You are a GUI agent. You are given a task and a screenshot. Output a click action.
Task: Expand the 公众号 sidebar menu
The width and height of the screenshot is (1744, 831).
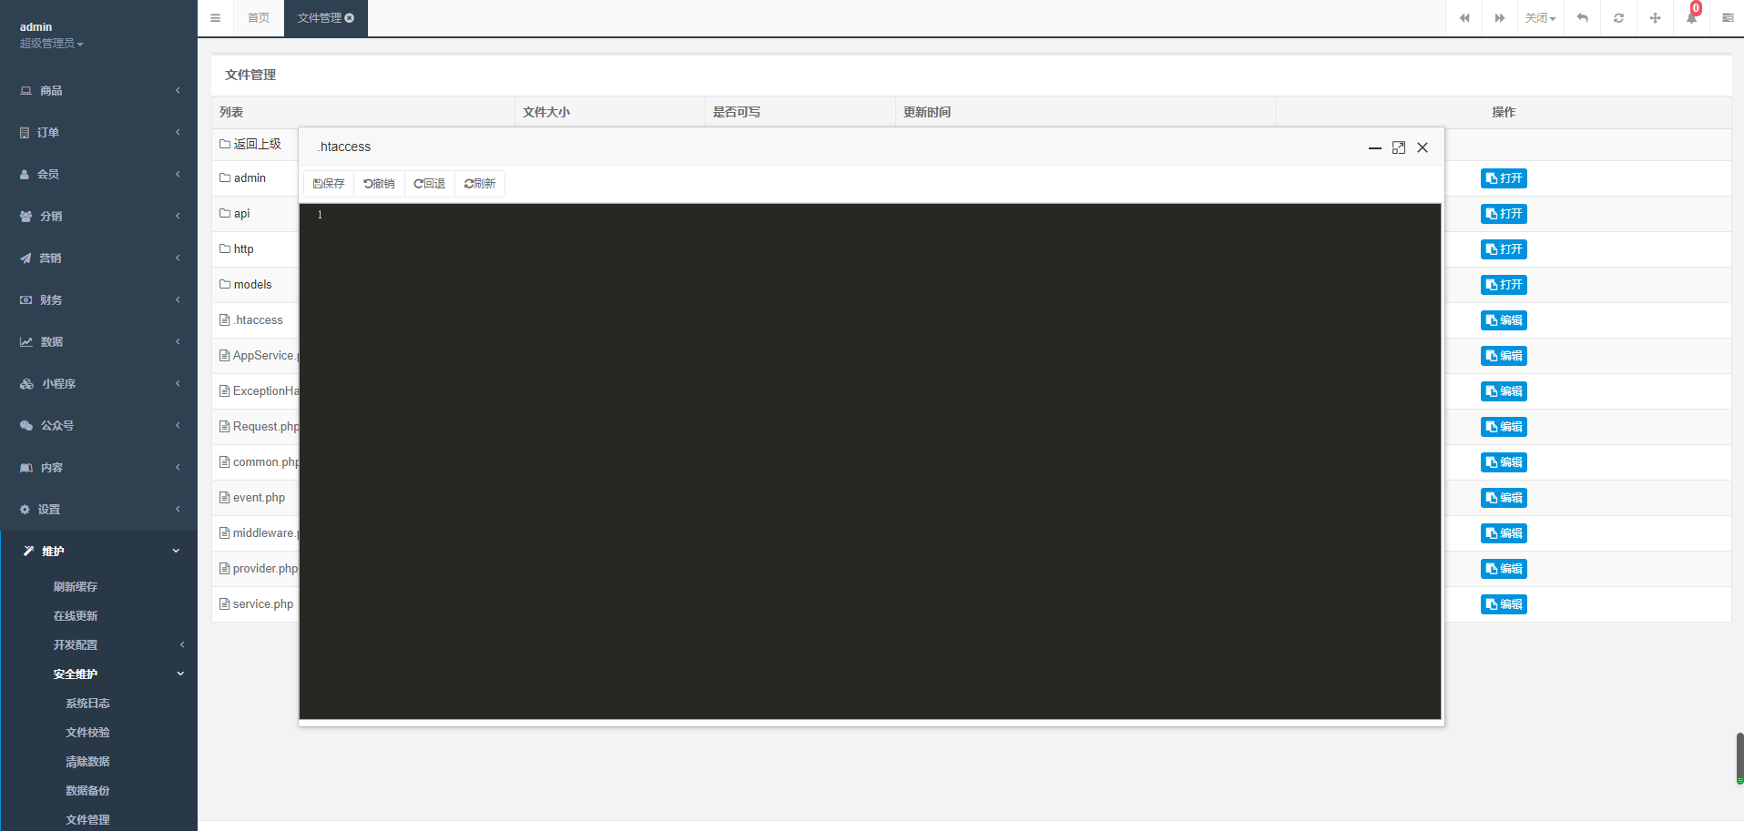click(98, 425)
